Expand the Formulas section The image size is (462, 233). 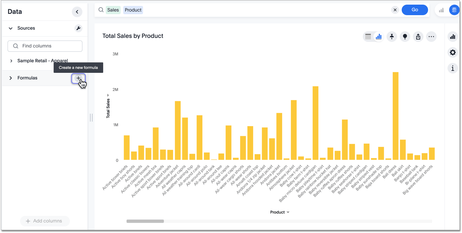click(x=11, y=78)
